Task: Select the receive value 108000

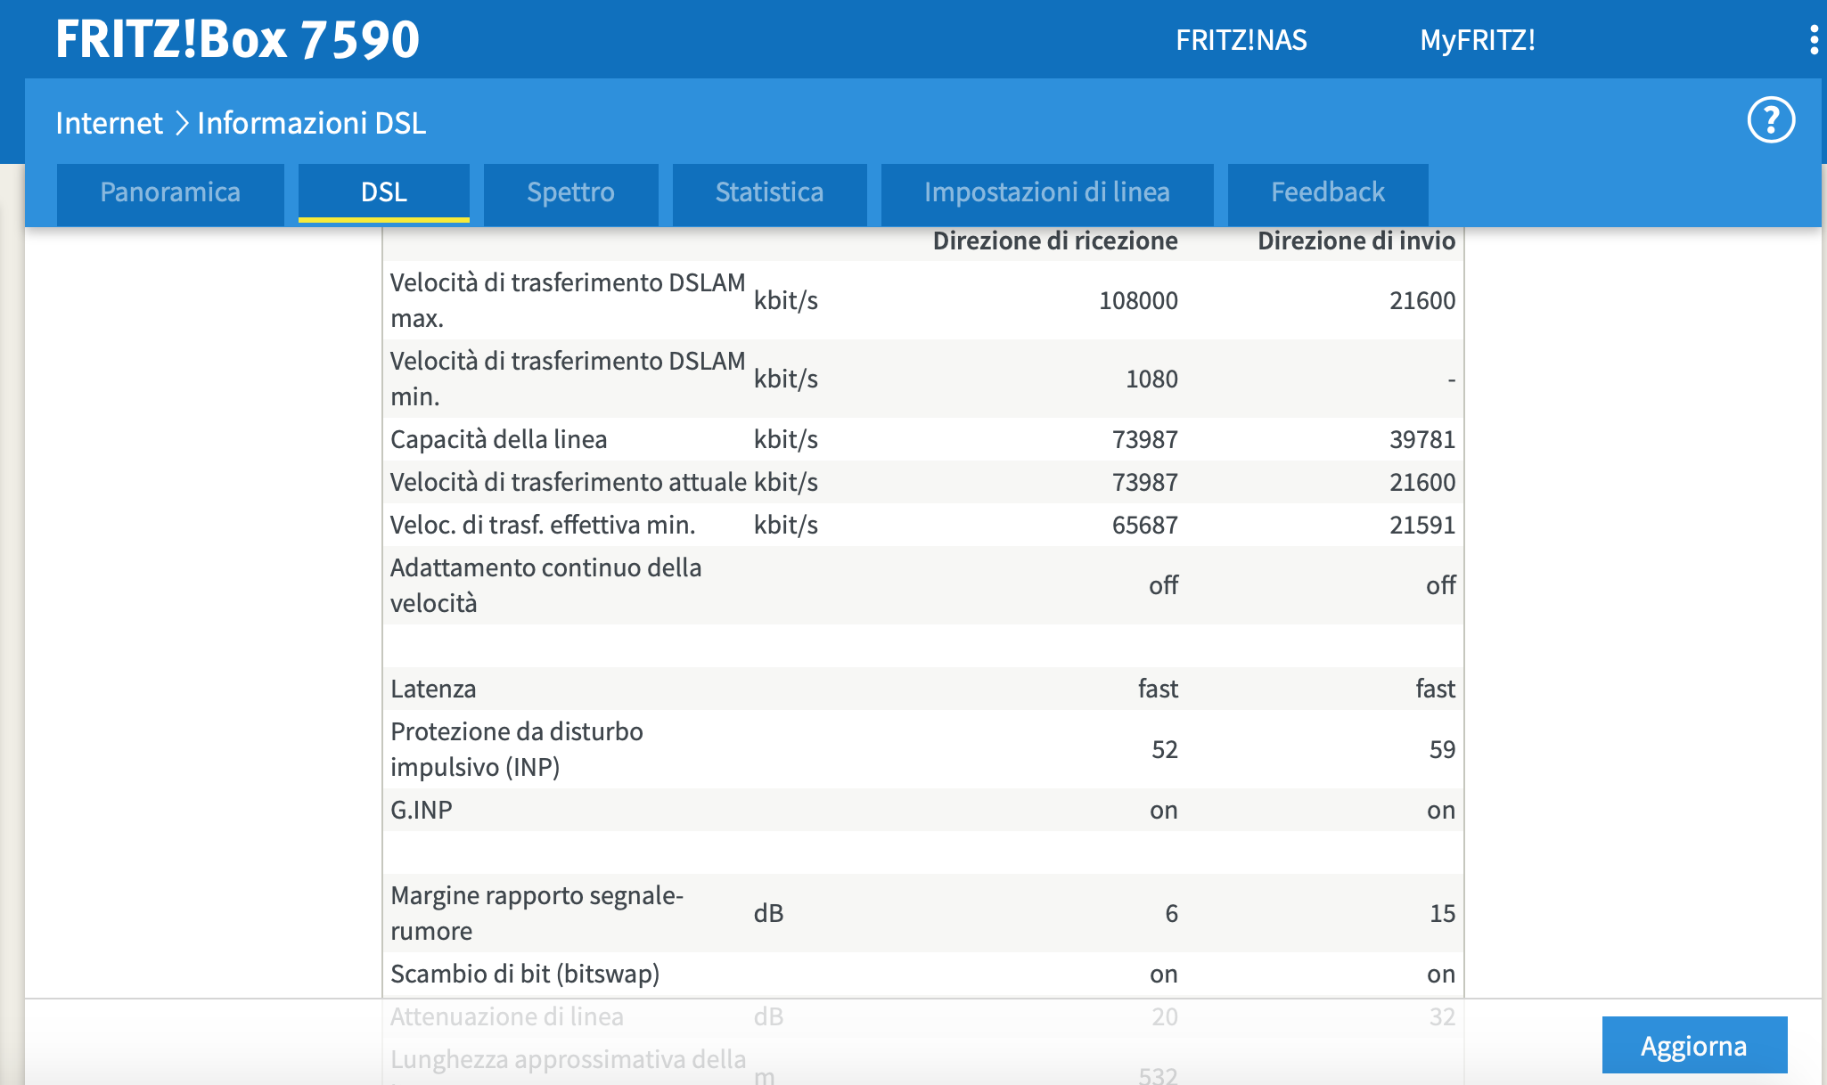Action: point(1137,301)
